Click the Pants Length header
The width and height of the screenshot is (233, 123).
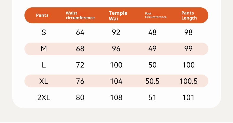(189, 15)
